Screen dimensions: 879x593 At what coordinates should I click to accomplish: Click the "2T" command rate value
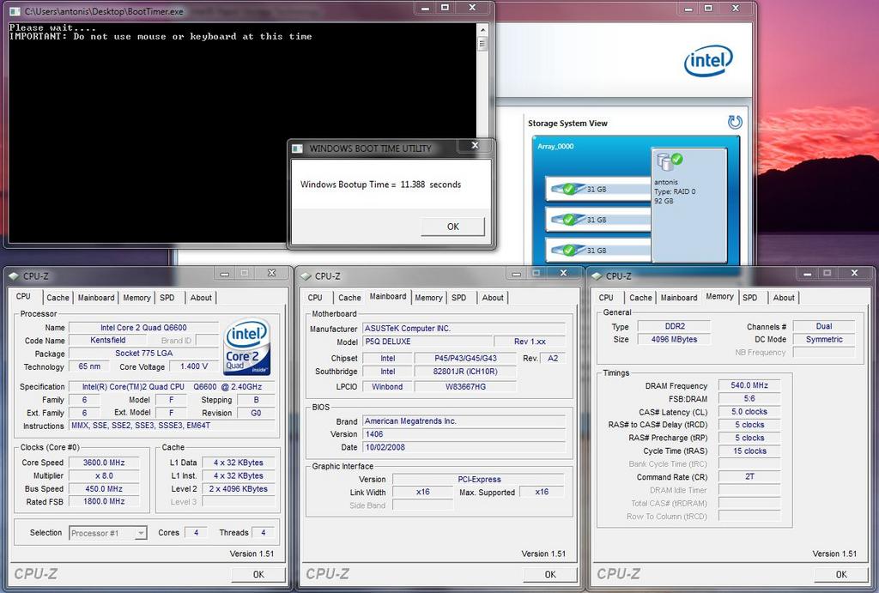tap(749, 477)
